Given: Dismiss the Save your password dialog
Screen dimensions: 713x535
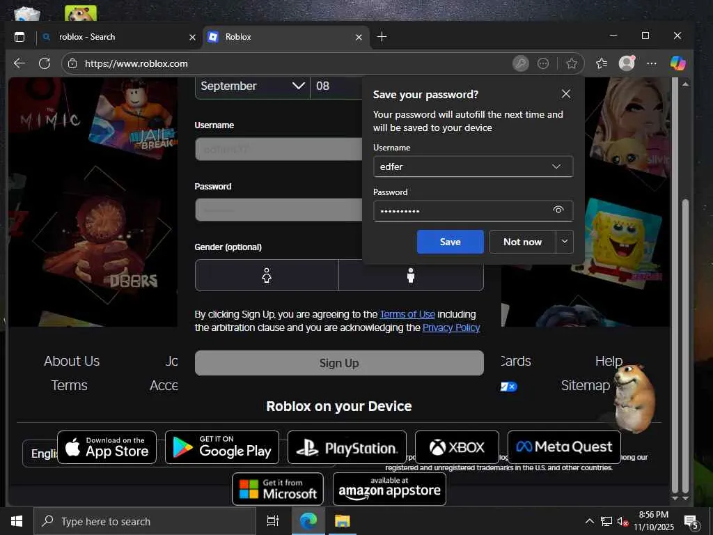Looking at the screenshot, I should (x=565, y=94).
